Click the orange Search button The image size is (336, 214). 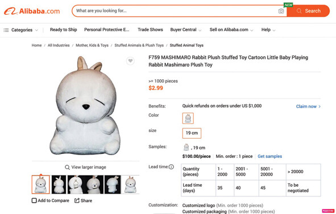click(x=308, y=11)
